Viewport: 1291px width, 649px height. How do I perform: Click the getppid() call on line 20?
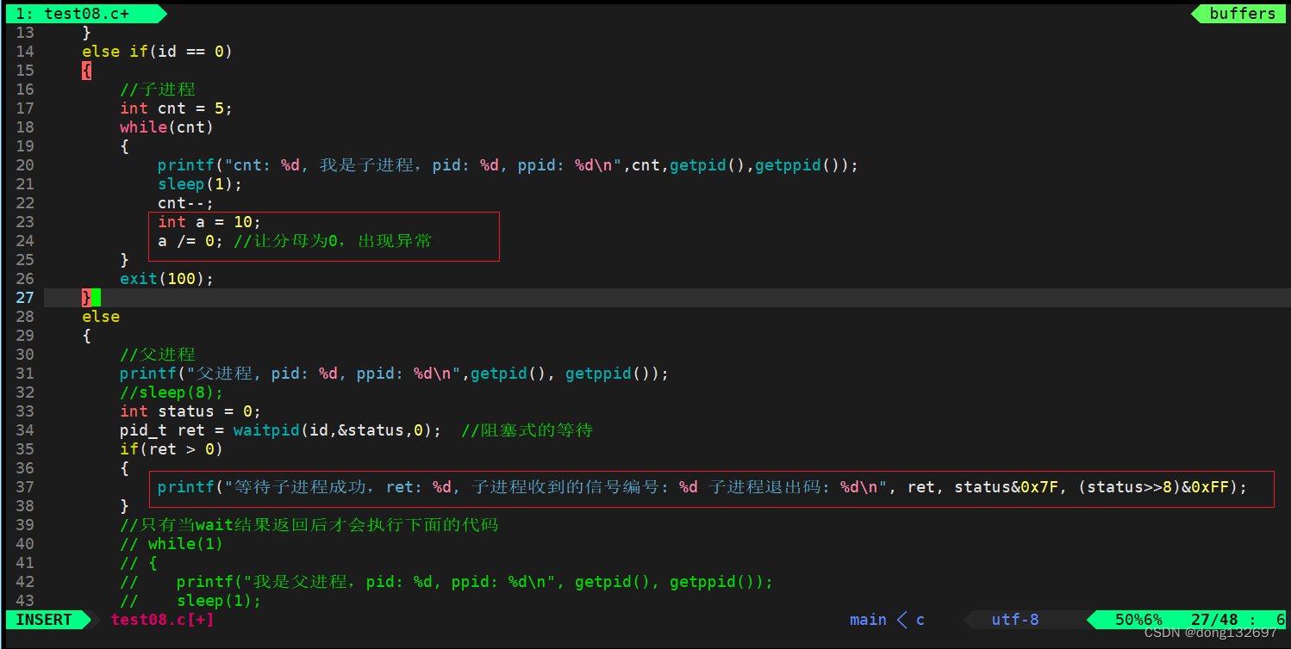pos(797,165)
